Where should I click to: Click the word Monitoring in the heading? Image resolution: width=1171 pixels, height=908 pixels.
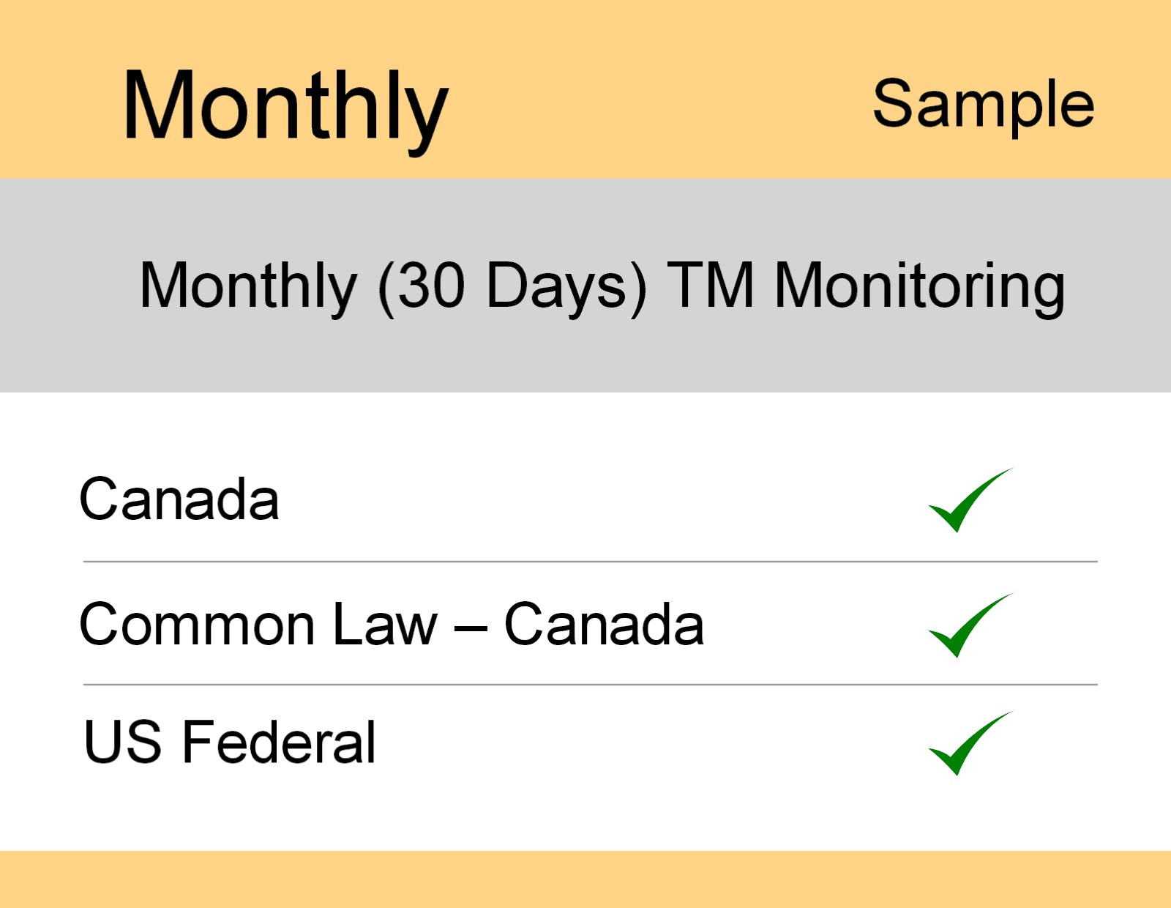tap(919, 286)
